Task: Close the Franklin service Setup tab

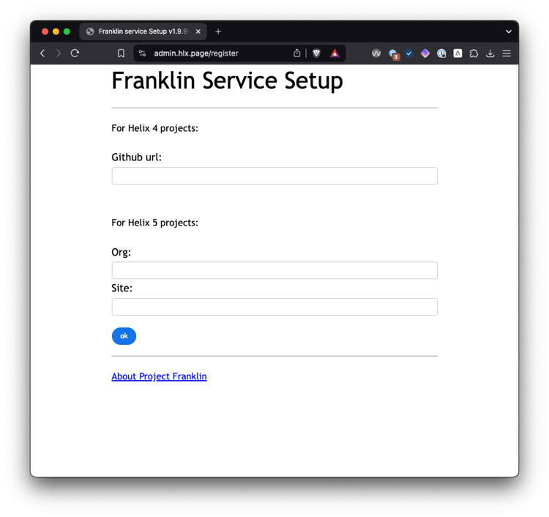Action: pos(198,31)
